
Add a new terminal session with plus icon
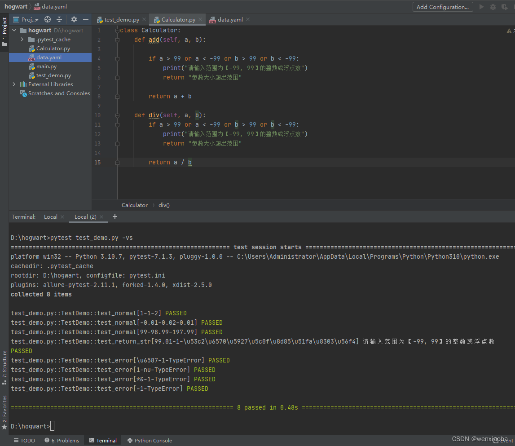coord(115,216)
